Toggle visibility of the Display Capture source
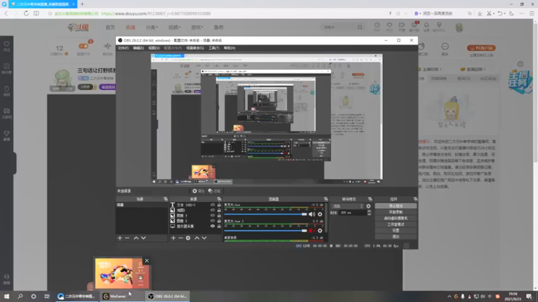The height and width of the screenshot is (302, 538). pos(213,226)
